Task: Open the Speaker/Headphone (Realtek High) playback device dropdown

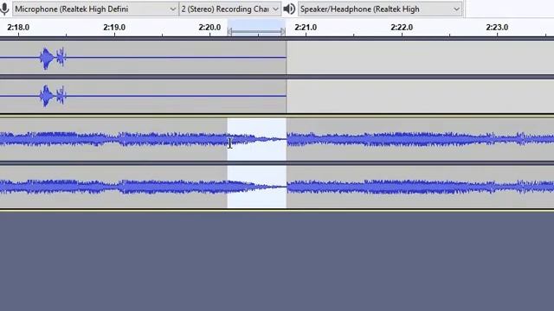Action: (380, 9)
